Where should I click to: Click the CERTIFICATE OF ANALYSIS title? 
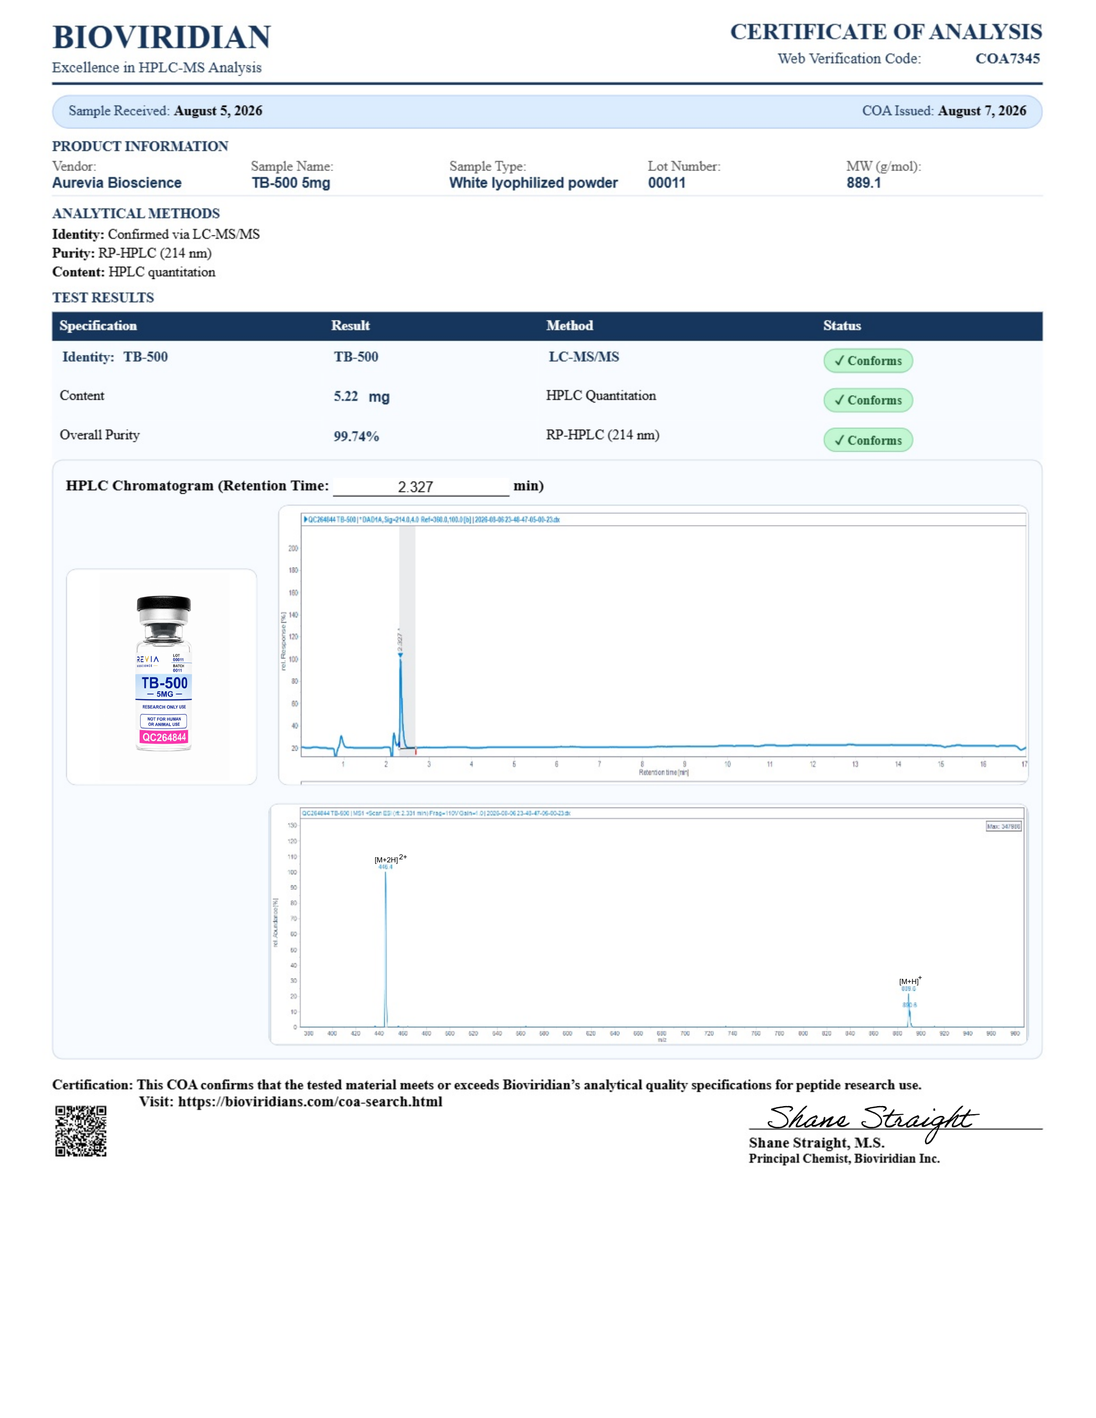[886, 31]
